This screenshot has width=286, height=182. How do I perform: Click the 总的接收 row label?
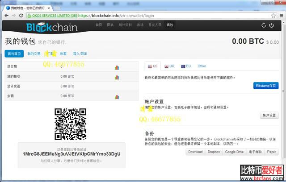point(14,76)
